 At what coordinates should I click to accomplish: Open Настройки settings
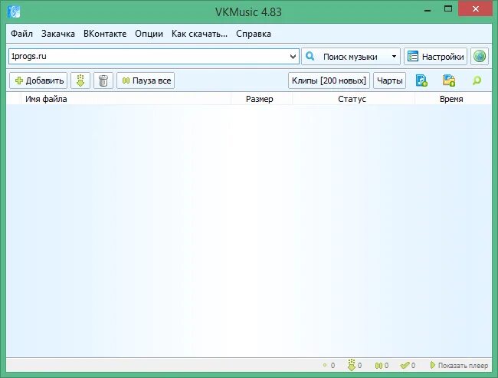click(435, 57)
